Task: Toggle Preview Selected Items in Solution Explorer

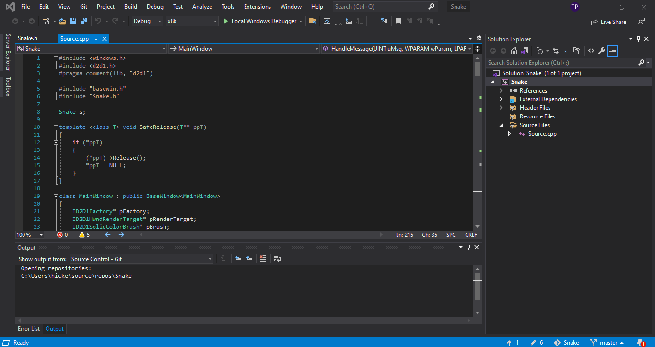Action: [612, 51]
